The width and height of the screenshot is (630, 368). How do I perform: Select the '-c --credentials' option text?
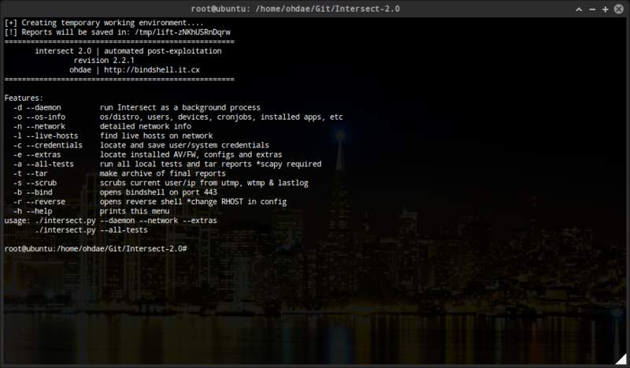pos(48,145)
